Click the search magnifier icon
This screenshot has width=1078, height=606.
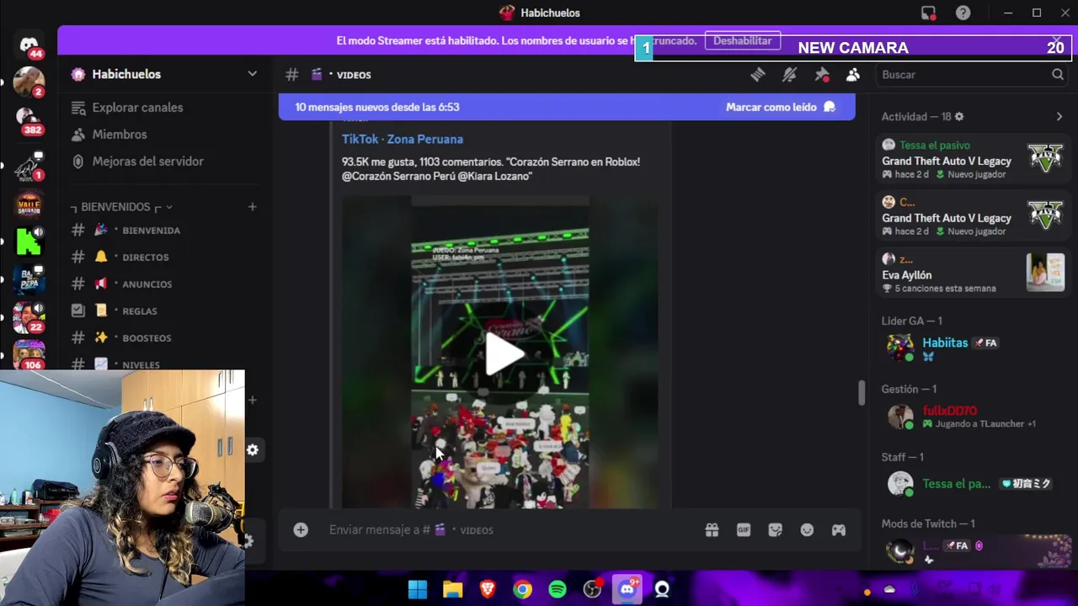(1058, 75)
